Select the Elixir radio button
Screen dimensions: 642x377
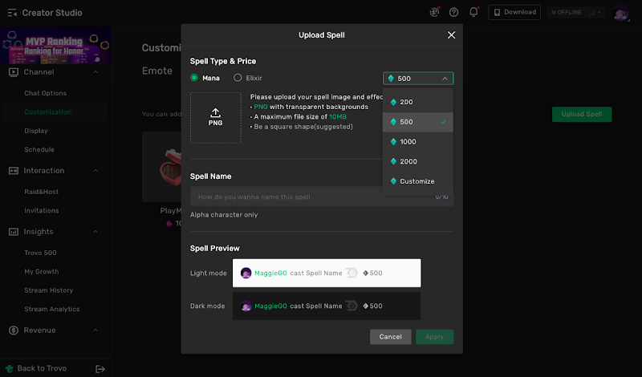pos(238,78)
